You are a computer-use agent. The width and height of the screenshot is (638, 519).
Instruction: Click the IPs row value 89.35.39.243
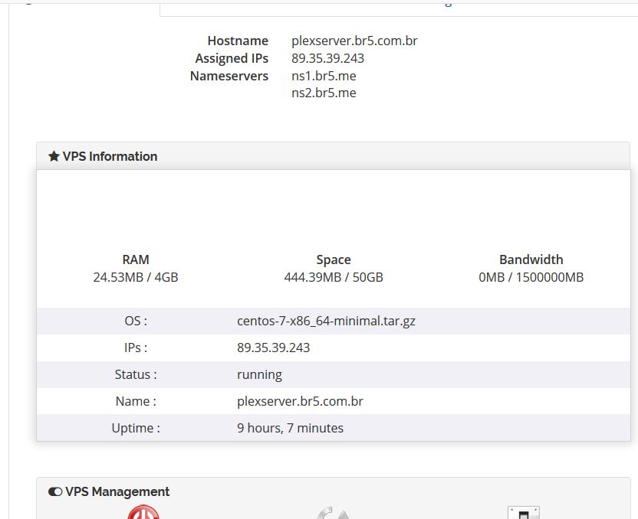tap(274, 348)
